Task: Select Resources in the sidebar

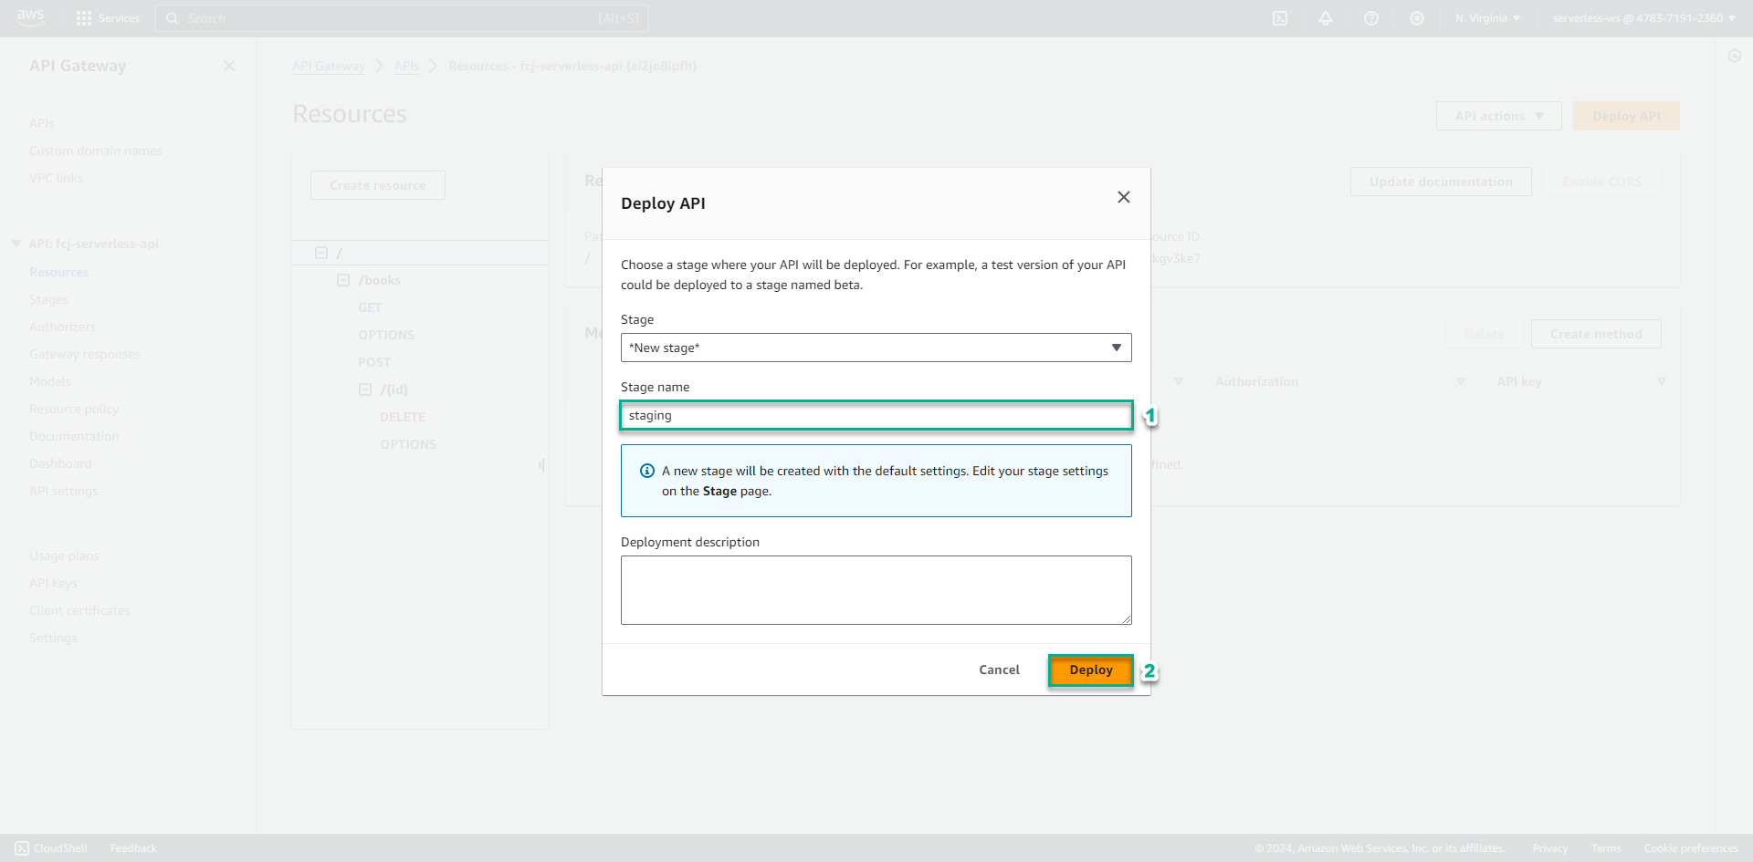Action: [x=59, y=272]
